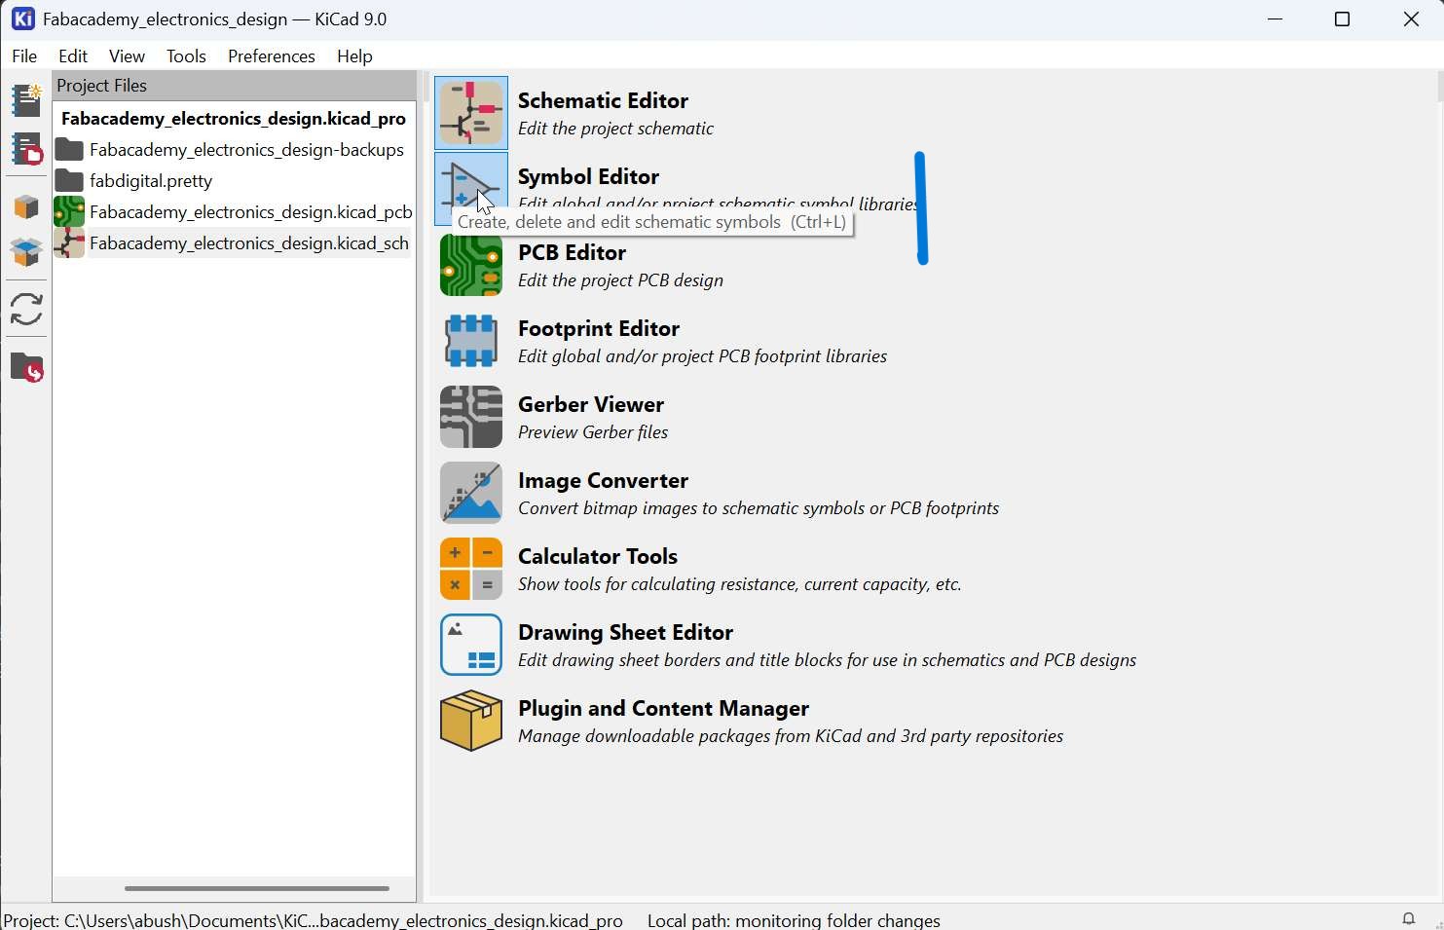Launch the Symbol Editor icon
1444x930 pixels.
tap(471, 189)
